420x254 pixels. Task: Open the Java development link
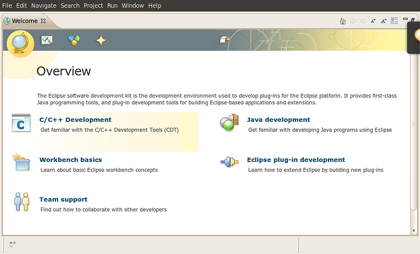278,120
